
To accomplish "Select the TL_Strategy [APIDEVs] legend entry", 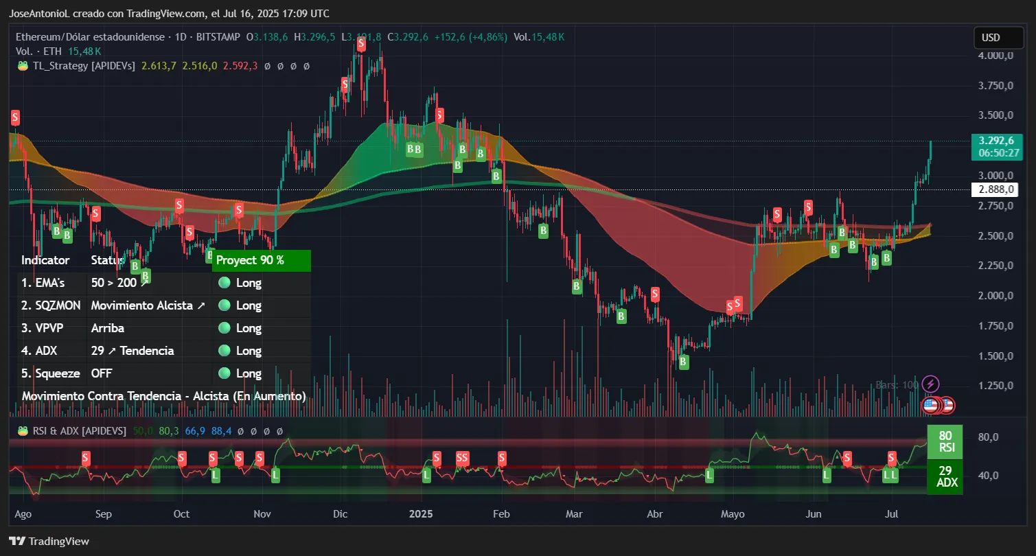I will pyautogui.click(x=85, y=66).
